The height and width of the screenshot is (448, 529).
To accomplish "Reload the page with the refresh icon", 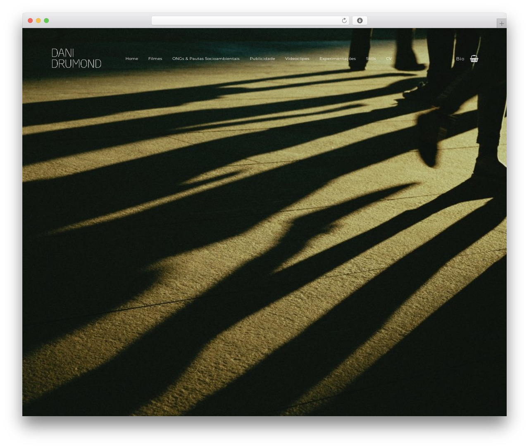I will click(344, 21).
